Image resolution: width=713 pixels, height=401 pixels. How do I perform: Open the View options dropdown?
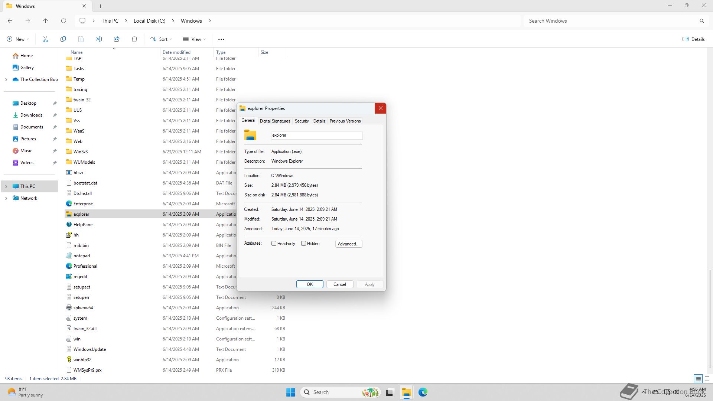pyautogui.click(x=194, y=39)
